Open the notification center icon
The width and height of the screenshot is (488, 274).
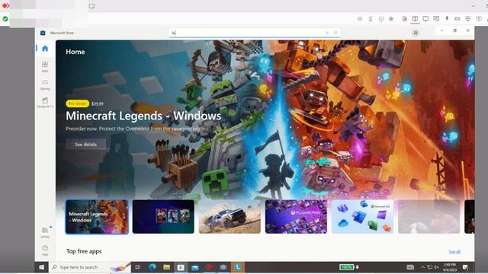pos(466,267)
